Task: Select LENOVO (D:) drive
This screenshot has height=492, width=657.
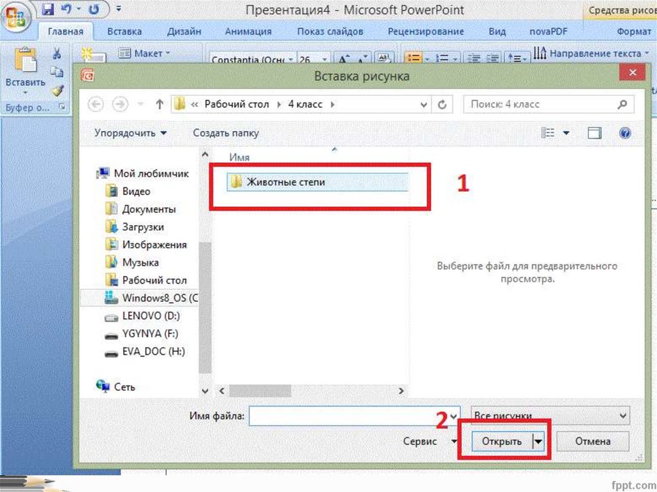Action: [x=142, y=316]
